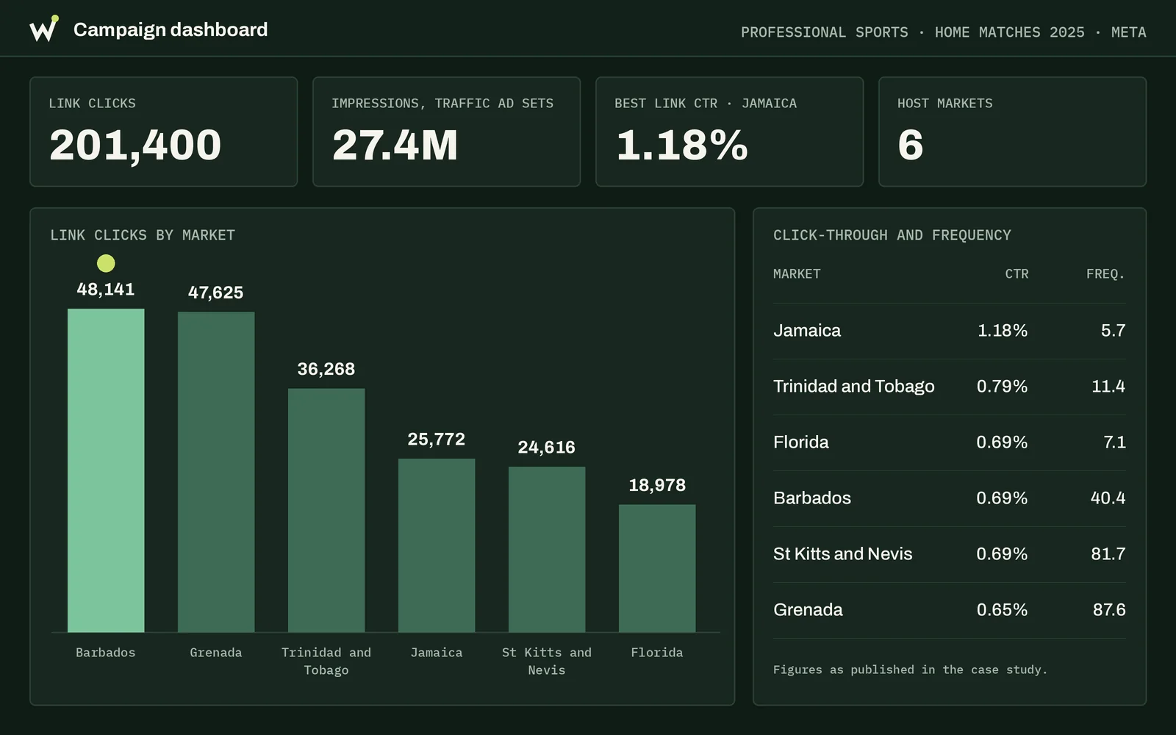The image size is (1176, 735).
Task: Click the case study footnote text
Action: coord(910,670)
